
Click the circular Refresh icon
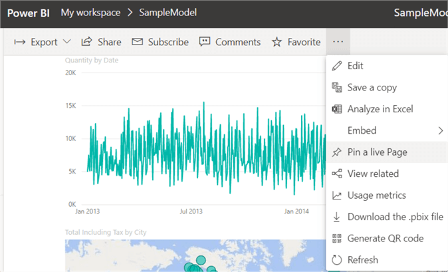336,260
